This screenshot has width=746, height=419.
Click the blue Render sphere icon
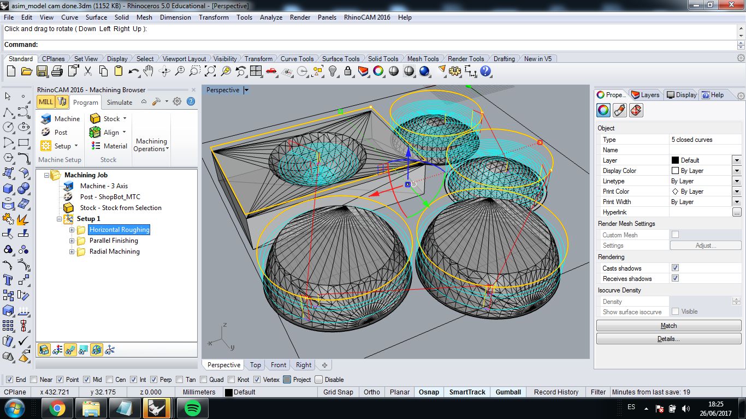point(424,71)
